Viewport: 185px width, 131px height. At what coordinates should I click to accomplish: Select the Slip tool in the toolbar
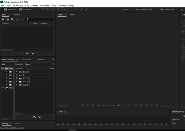pyautogui.click(x=63, y=10)
